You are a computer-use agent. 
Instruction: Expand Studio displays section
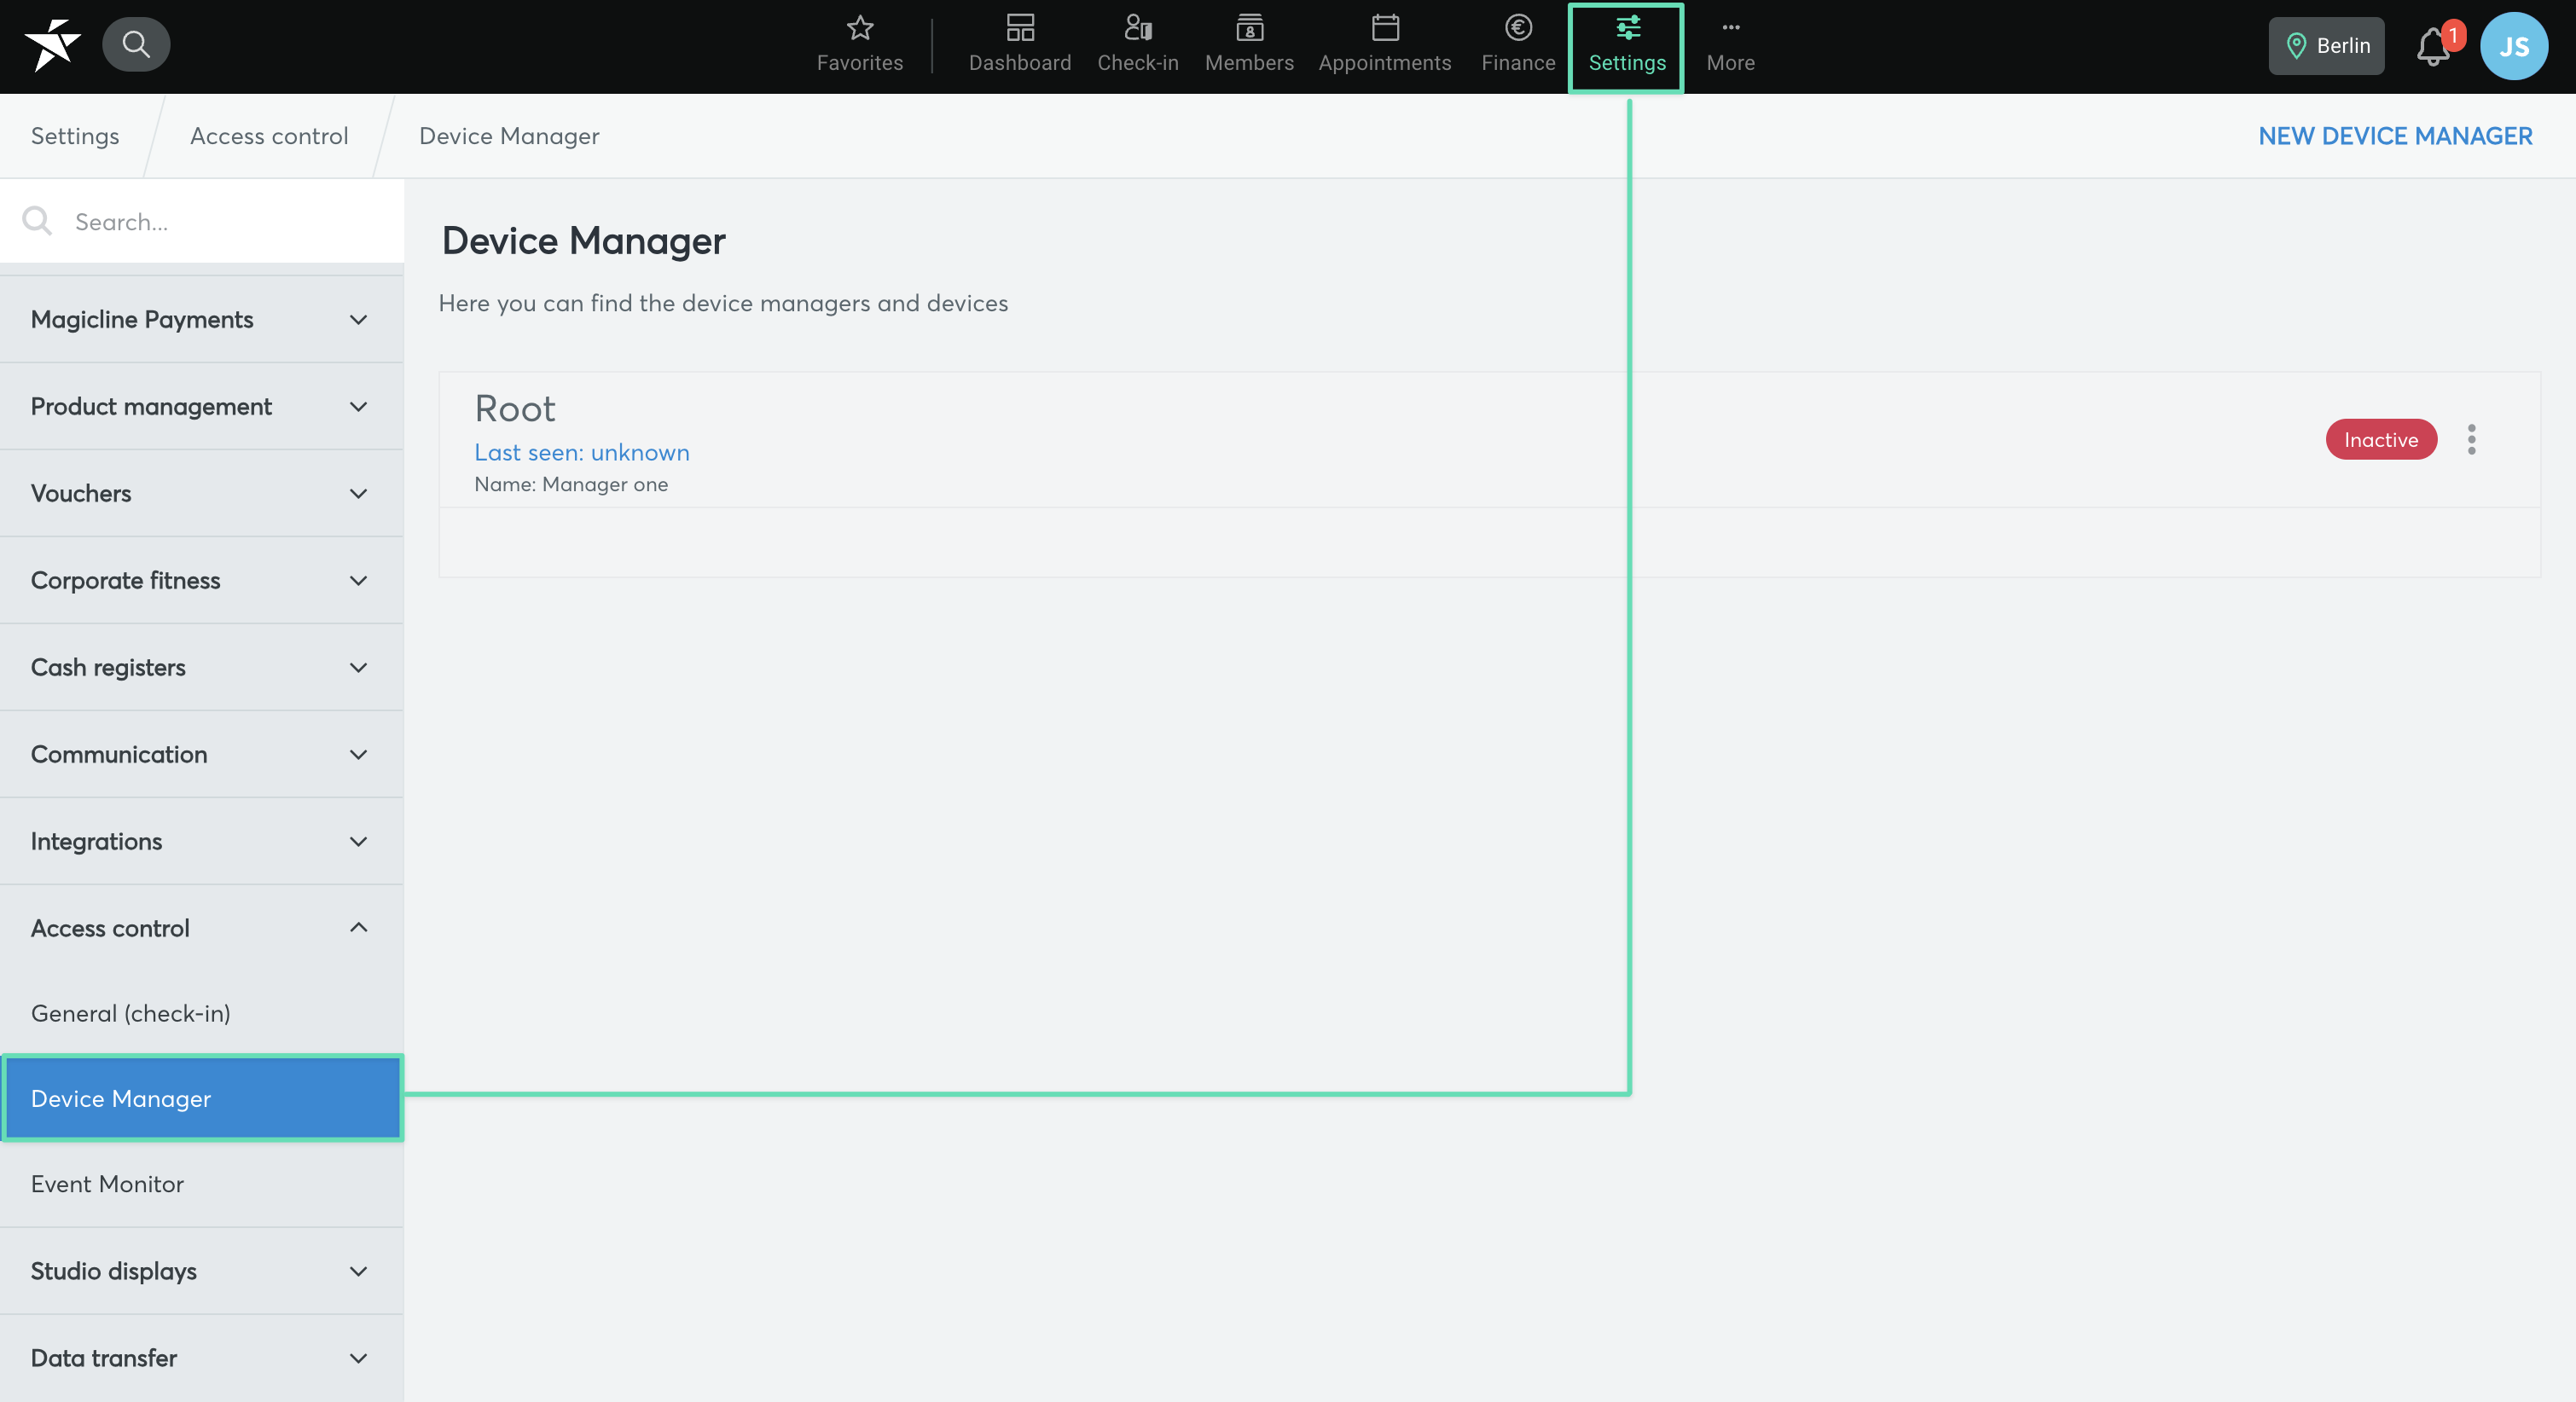[x=202, y=1271]
